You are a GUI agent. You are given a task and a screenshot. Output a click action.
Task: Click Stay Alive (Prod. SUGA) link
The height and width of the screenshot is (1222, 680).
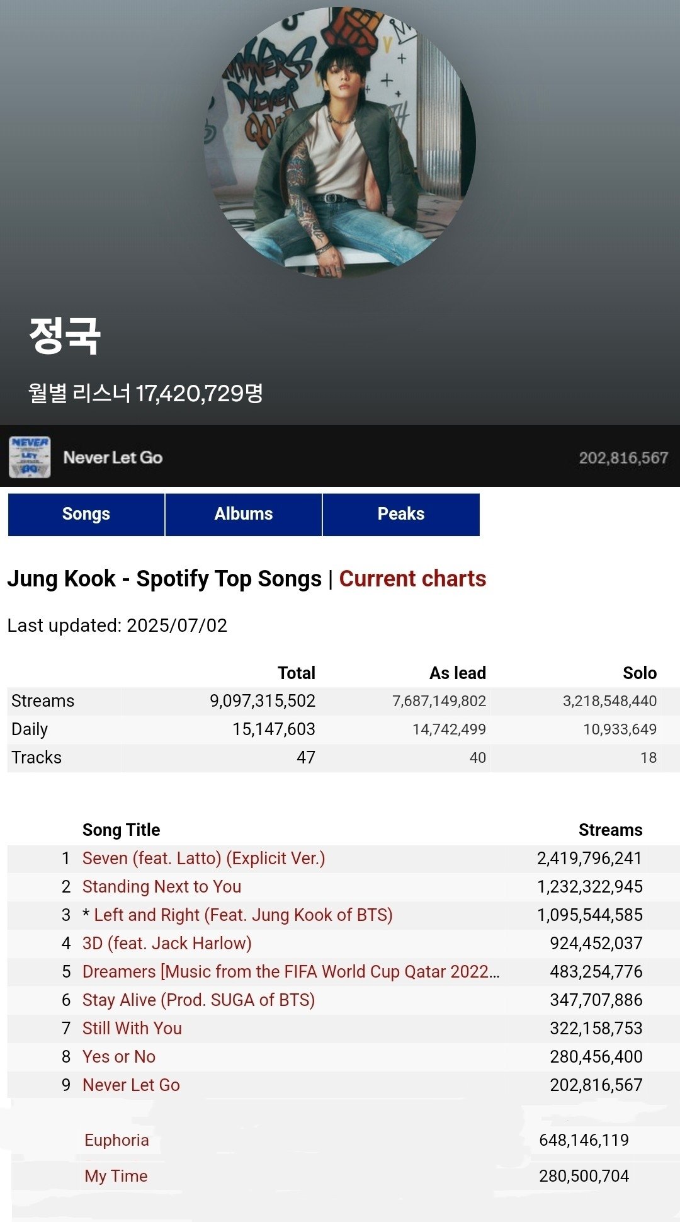(x=198, y=1000)
